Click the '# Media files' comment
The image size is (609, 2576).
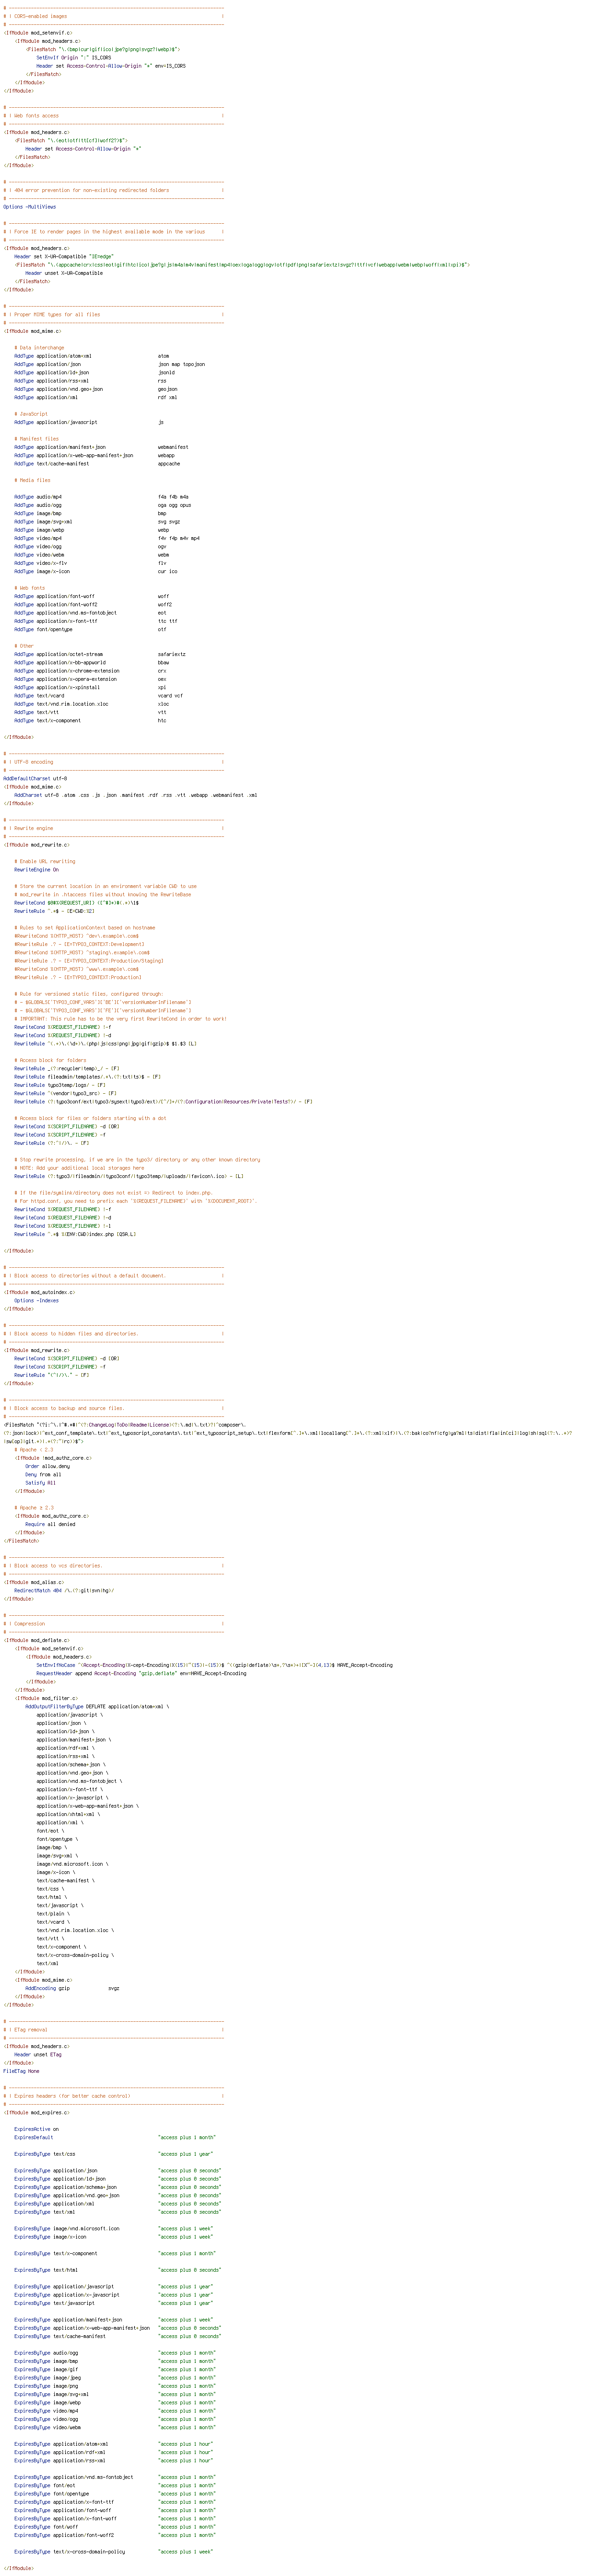pyautogui.click(x=33, y=480)
